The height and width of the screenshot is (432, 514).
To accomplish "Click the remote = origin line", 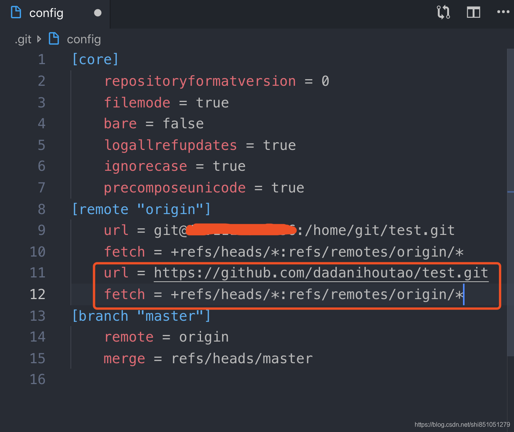I will coord(166,337).
